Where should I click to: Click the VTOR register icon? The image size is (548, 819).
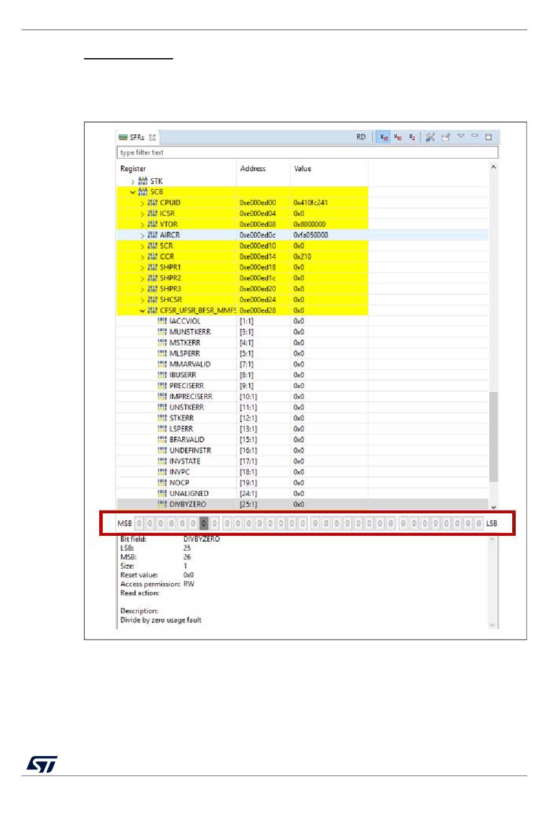pos(152,224)
